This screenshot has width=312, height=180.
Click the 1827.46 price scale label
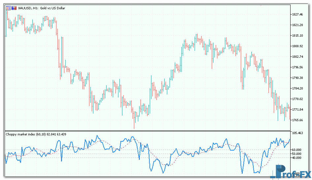tap(297, 15)
